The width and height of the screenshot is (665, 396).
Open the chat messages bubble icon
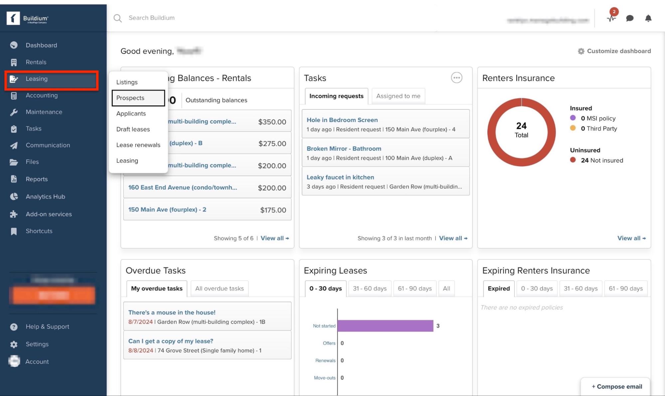click(x=629, y=18)
